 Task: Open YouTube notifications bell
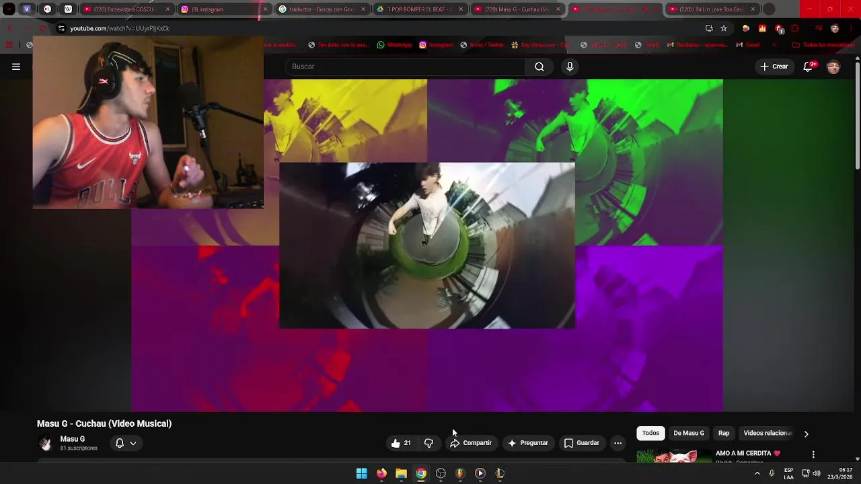pyautogui.click(x=809, y=67)
